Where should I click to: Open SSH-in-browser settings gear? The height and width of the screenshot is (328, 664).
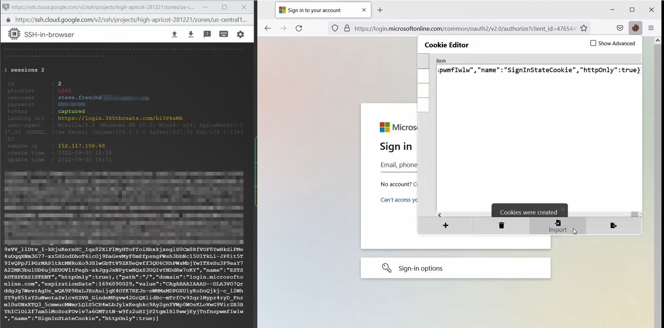(240, 35)
